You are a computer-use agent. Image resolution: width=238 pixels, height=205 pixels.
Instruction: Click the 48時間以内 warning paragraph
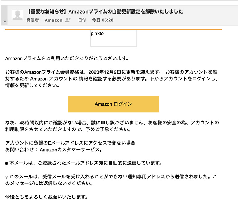click(112, 126)
